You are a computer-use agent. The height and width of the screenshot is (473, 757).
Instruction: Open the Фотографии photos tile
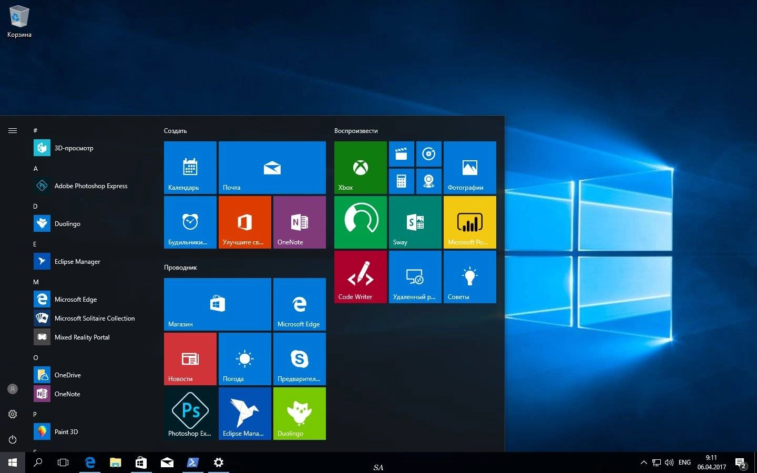tap(470, 168)
